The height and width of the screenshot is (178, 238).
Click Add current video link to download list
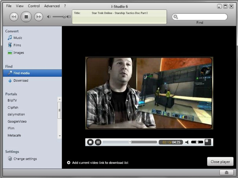(x=100, y=163)
